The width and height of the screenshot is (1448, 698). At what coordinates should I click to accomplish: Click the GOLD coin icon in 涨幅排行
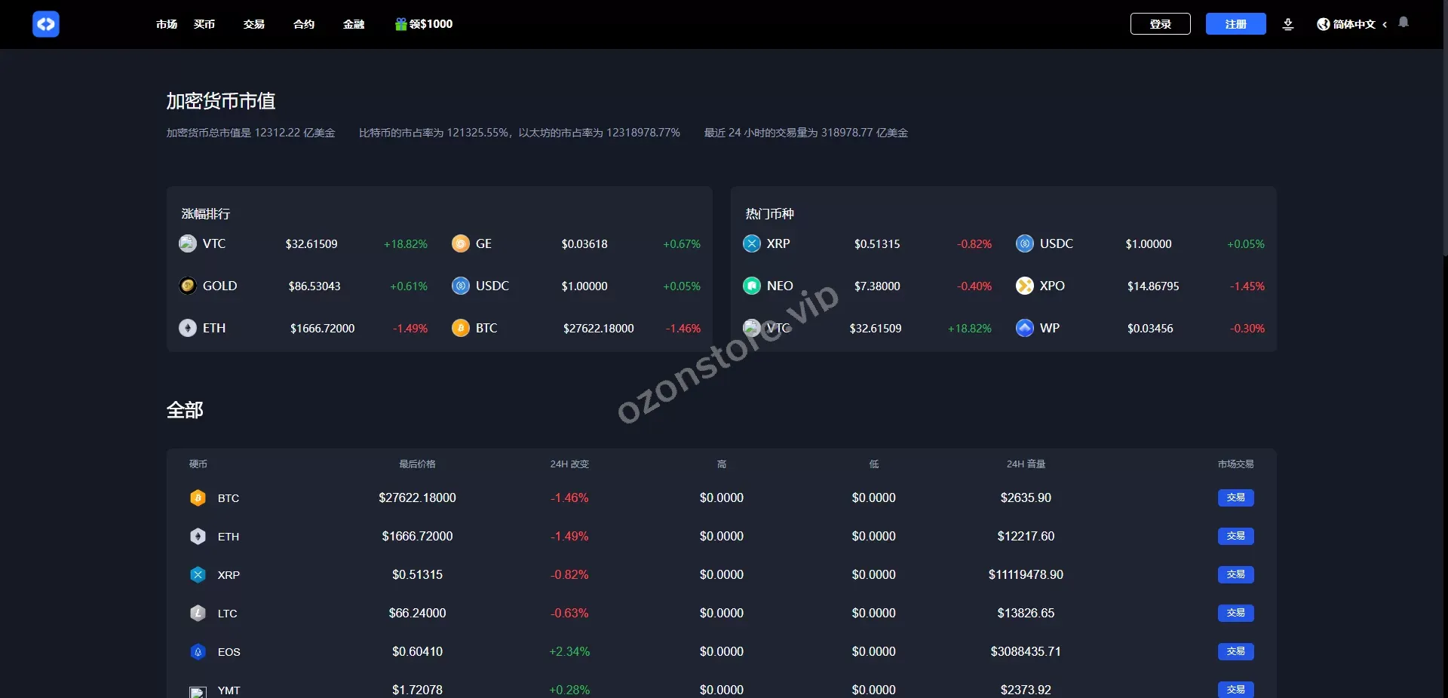click(x=188, y=286)
